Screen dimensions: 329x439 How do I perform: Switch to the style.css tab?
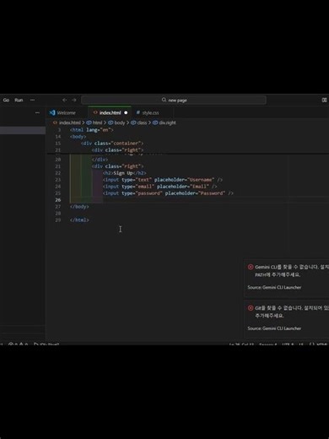(150, 113)
